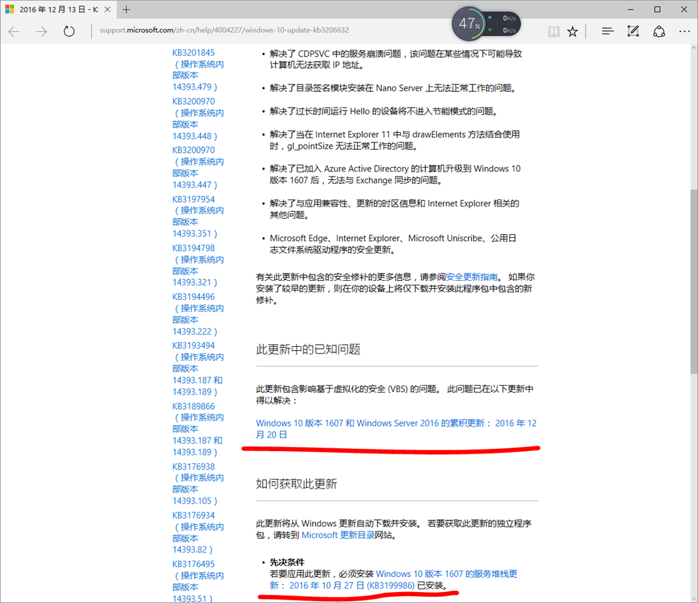Image resolution: width=698 pixels, height=603 pixels.
Task: Open sidebar link KB3189866
Action: [198, 429]
